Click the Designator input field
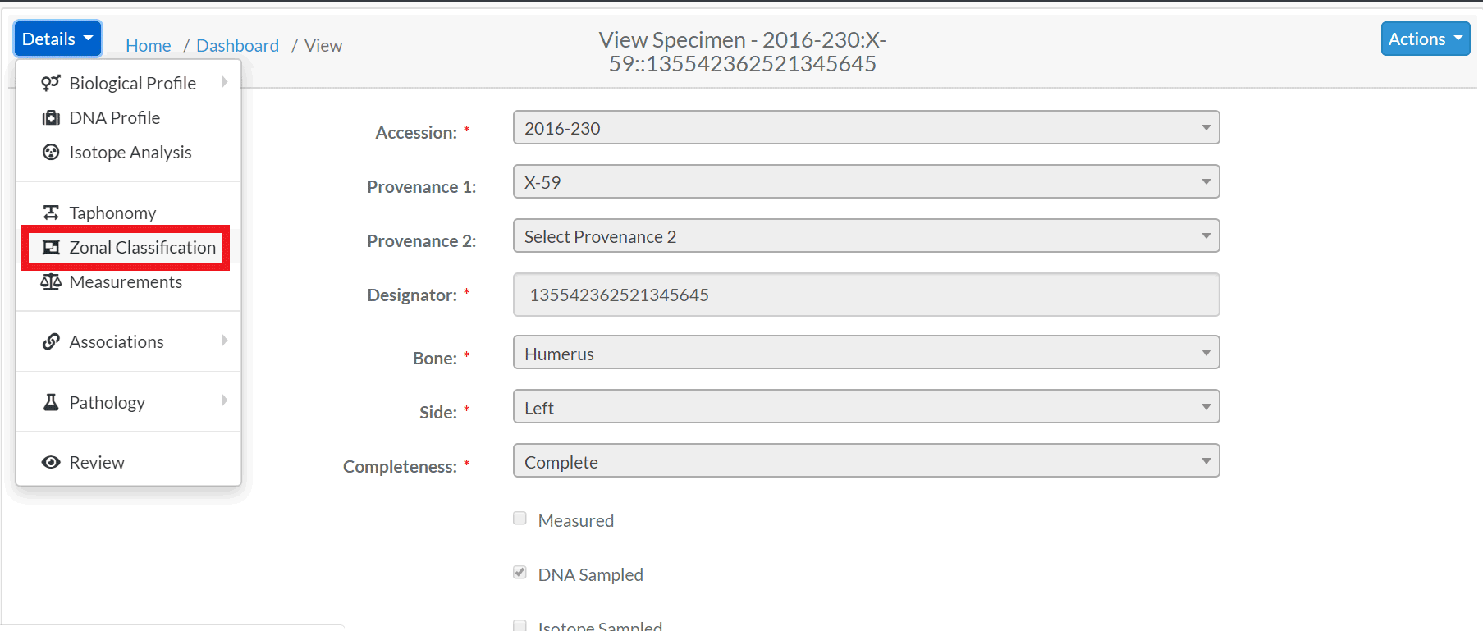 pyautogui.click(x=866, y=295)
